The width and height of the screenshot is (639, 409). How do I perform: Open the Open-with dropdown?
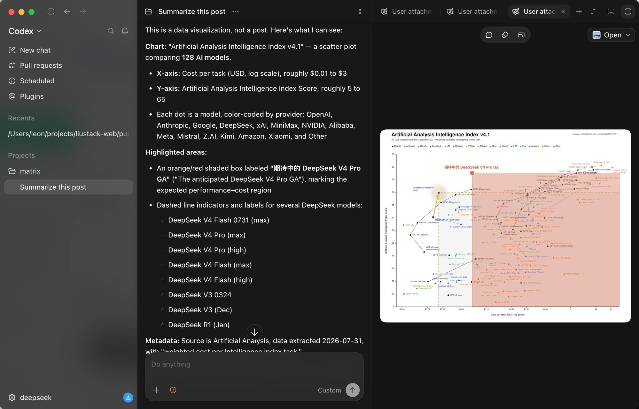click(611, 35)
